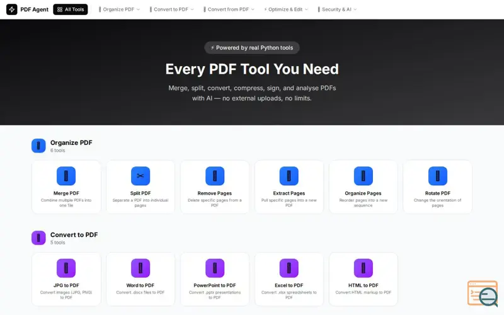Click the Excel to PDF icon

289,268
